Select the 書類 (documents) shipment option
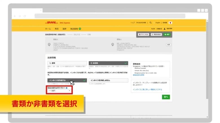 coord(67,63)
